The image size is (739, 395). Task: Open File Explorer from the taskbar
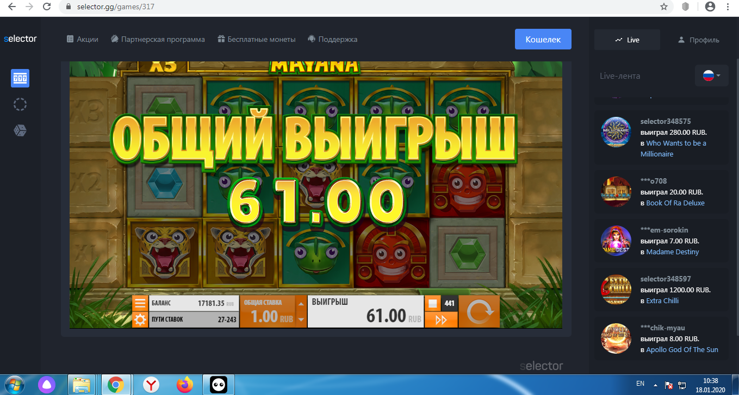click(82, 385)
